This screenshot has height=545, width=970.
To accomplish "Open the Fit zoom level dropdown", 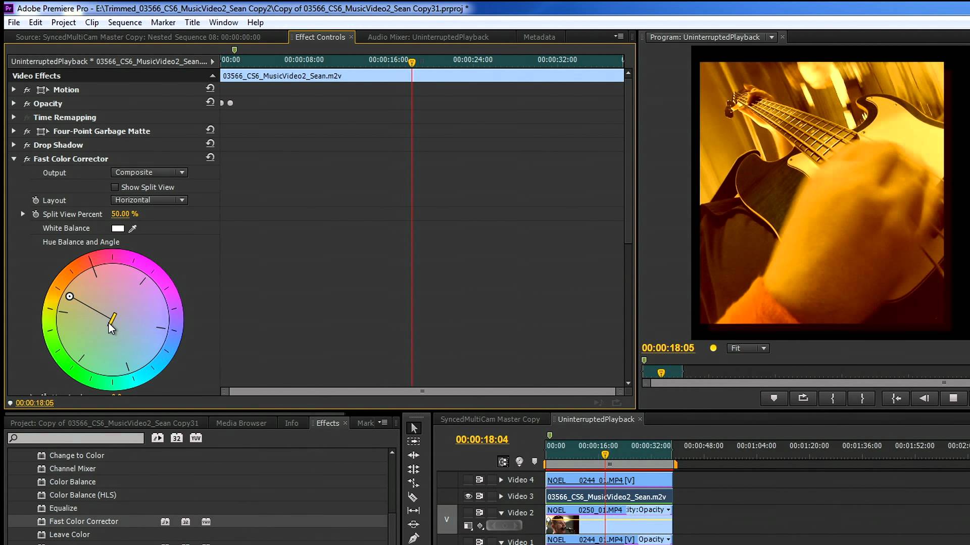I will tap(748, 348).
